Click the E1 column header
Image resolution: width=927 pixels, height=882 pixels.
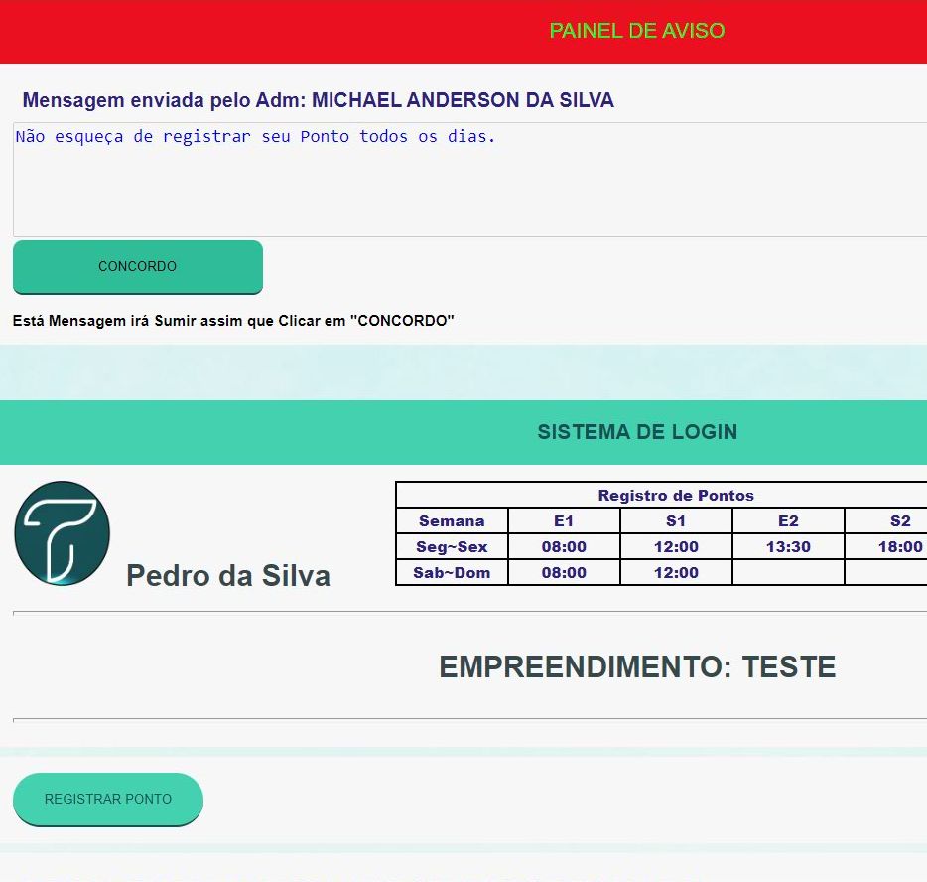coord(564,521)
